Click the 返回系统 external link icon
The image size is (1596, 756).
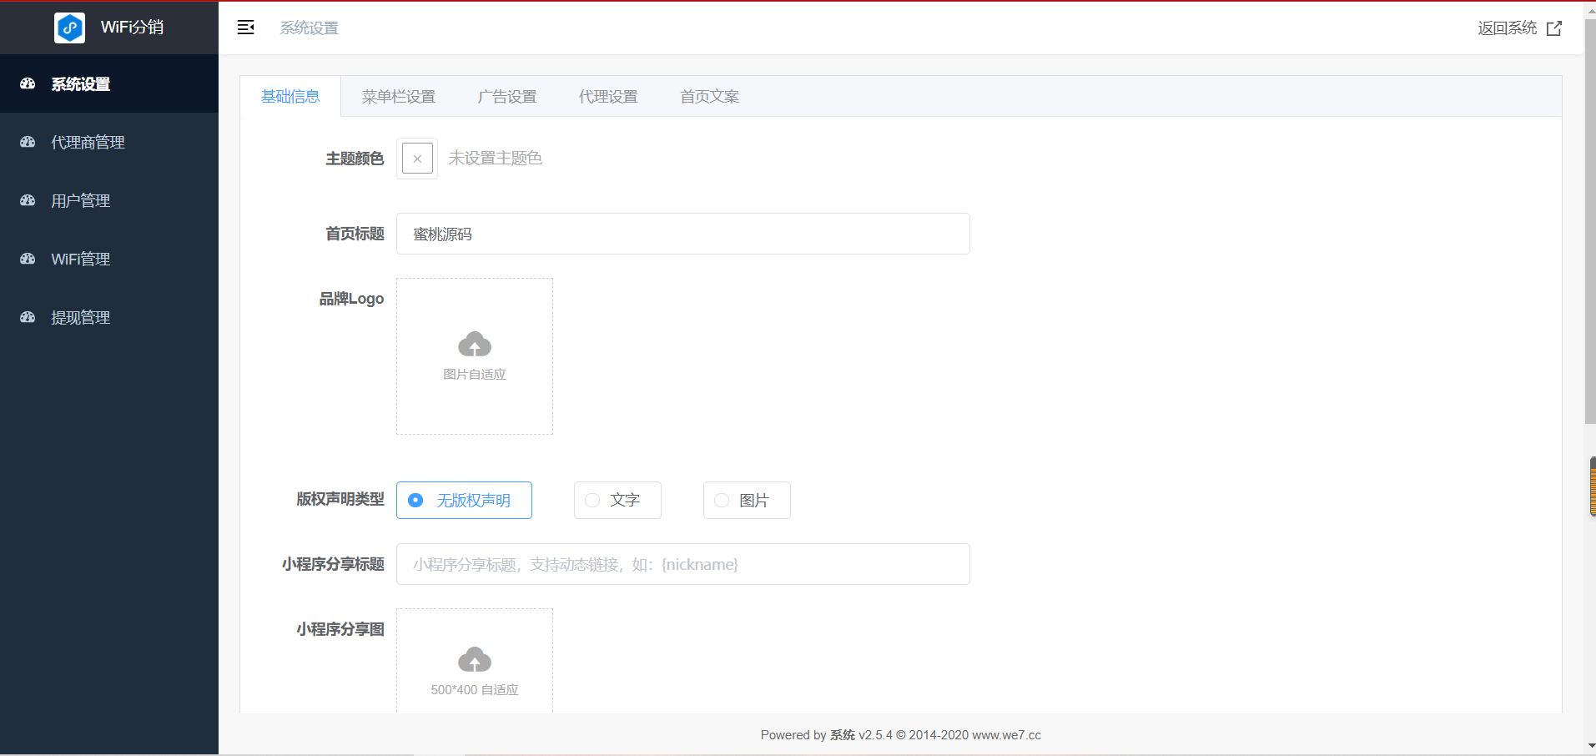coord(1553,28)
